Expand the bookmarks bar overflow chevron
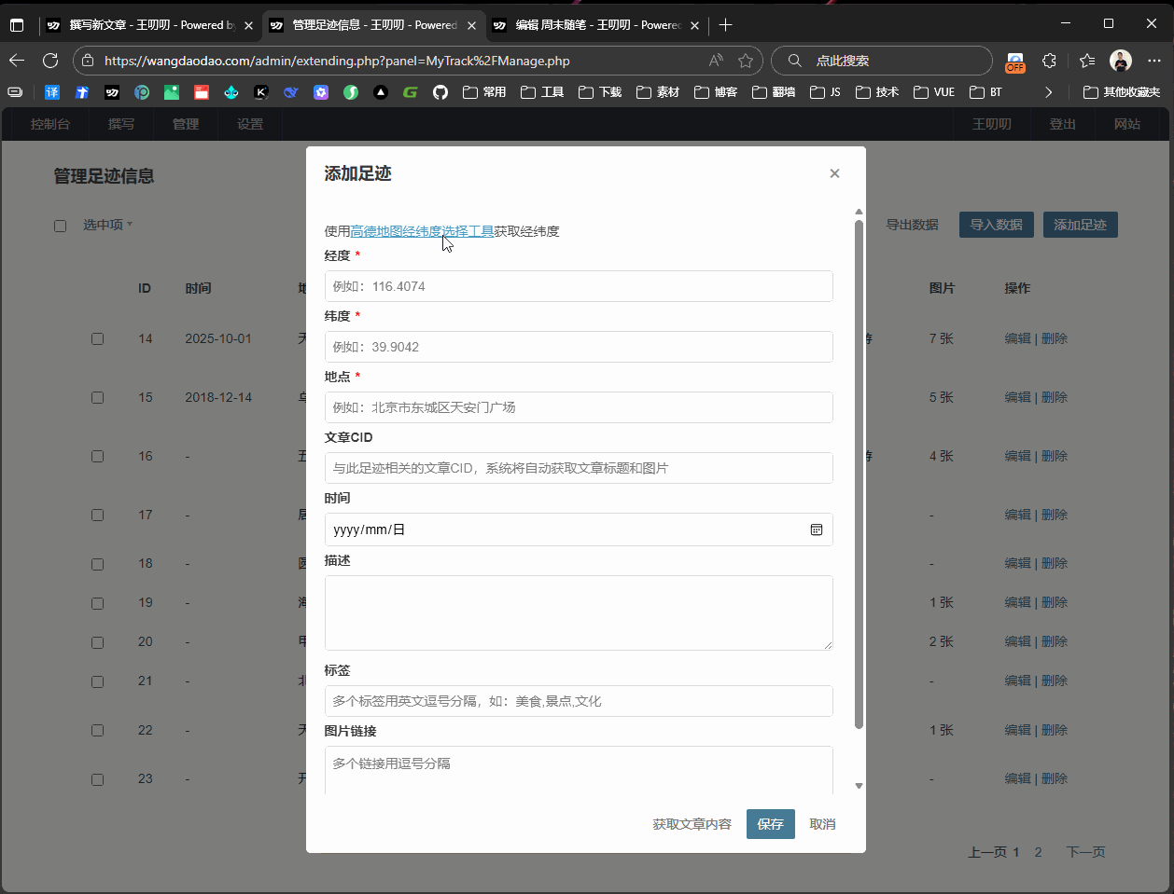The width and height of the screenshot is (1174, 894). (1049, 92)
